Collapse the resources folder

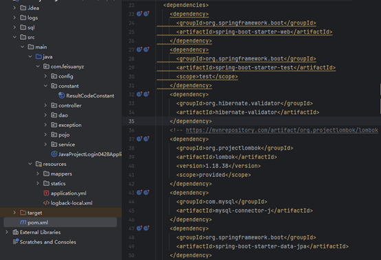(30, 164)
